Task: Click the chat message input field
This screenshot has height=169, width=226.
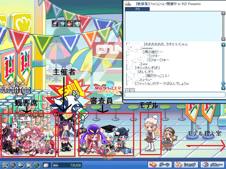Action: [x=175, y=95]
